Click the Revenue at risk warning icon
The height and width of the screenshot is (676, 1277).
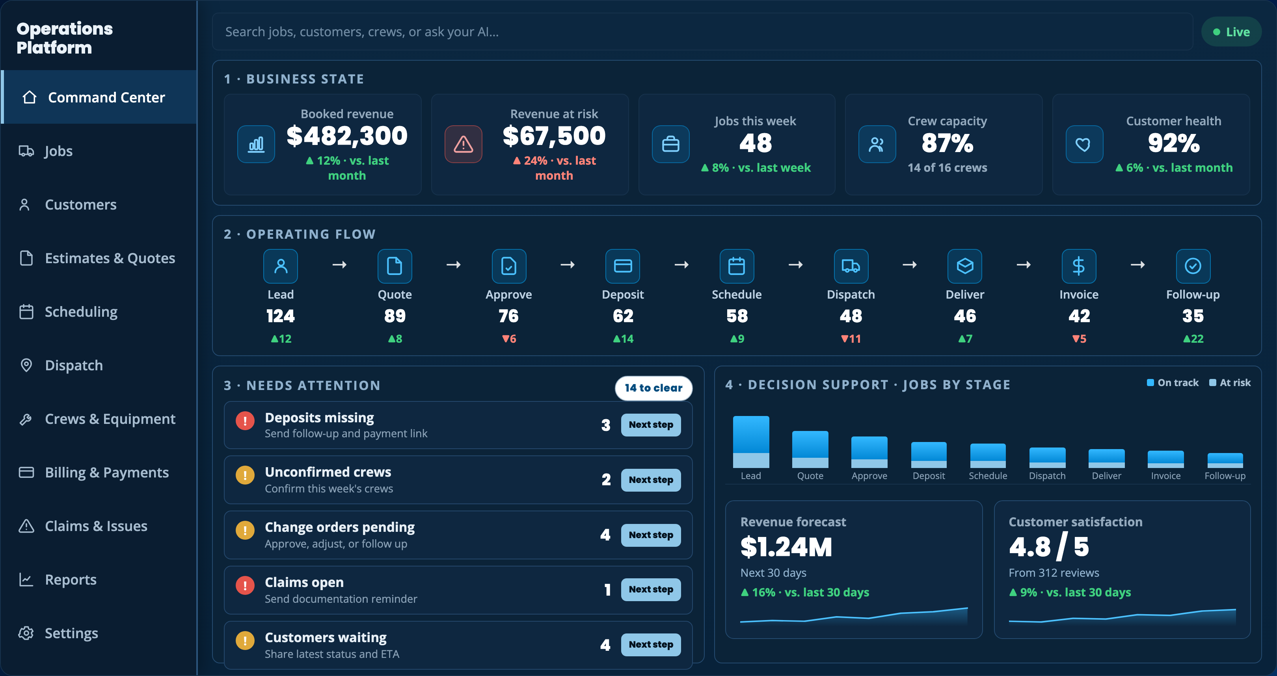463,144
